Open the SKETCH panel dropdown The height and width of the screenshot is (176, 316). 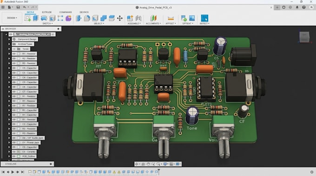tap(47, 24)
